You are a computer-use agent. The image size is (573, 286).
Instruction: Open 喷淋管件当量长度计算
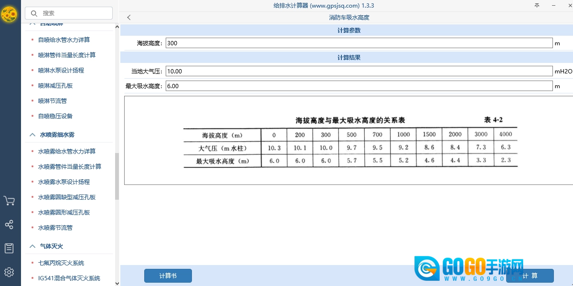[67, 55]
